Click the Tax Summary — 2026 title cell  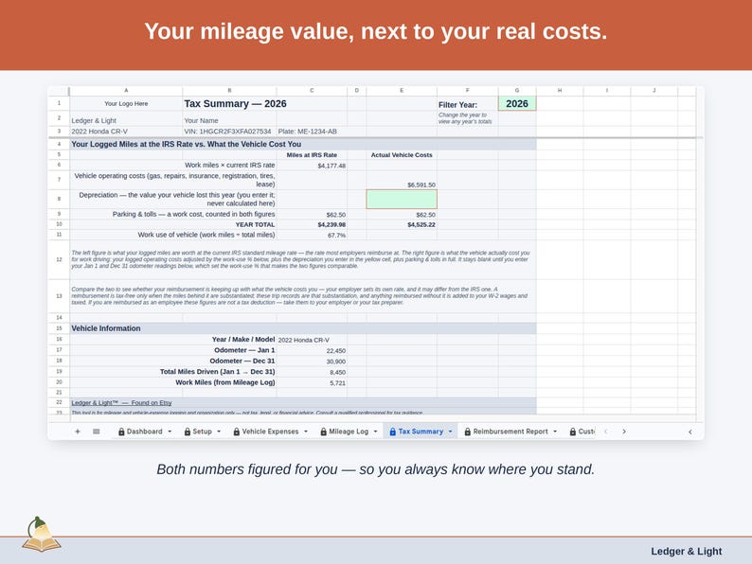pyautogui.click(x=235, y=103)
